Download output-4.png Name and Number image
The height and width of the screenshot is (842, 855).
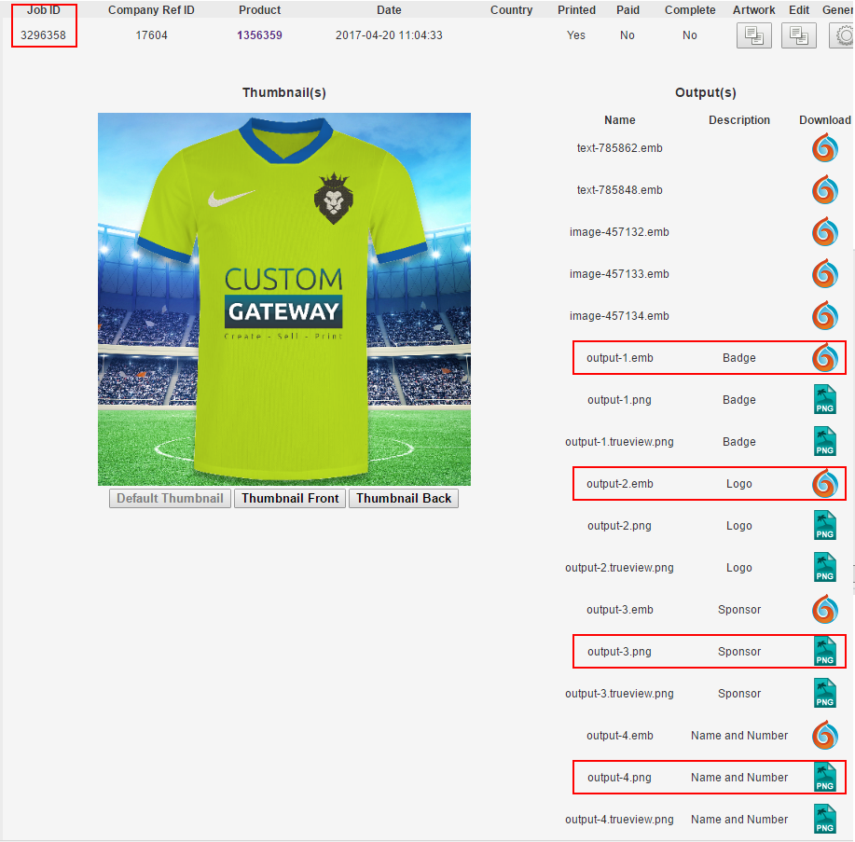(824, 778)
